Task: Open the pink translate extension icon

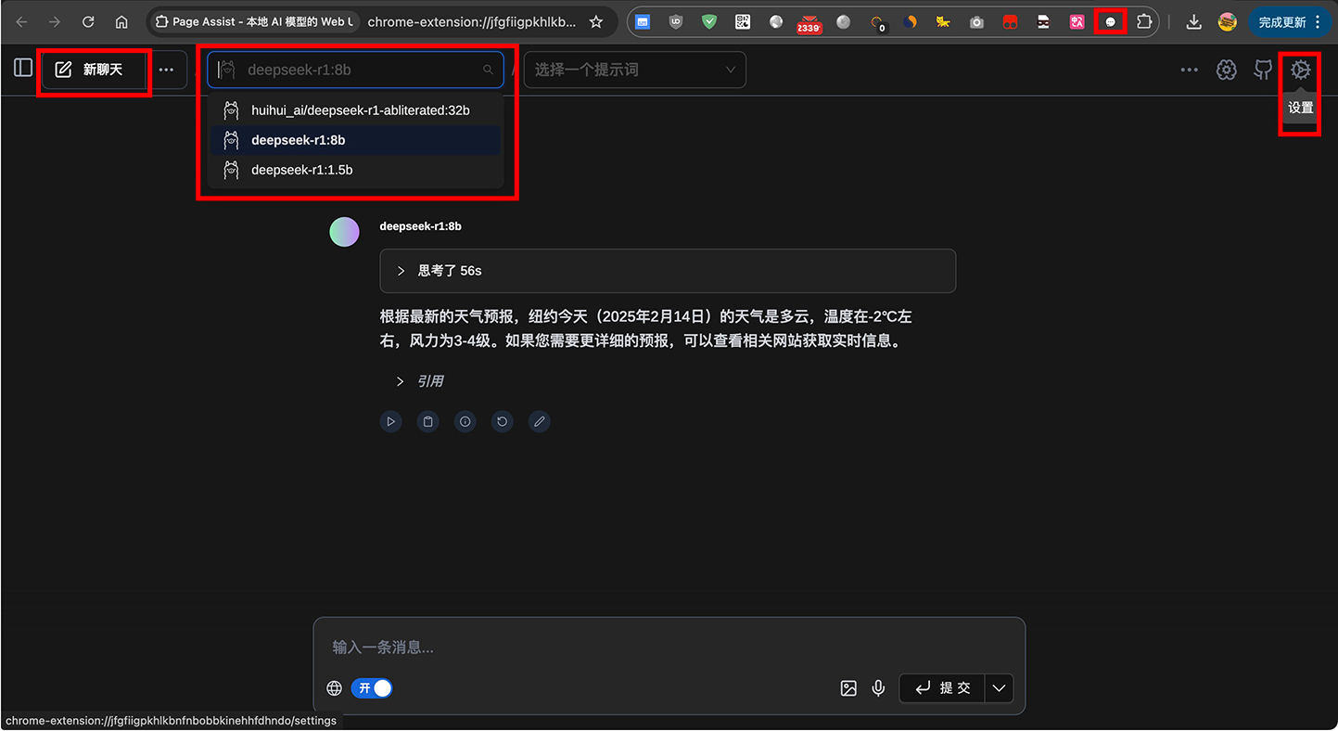Action: coord(1077,21)
